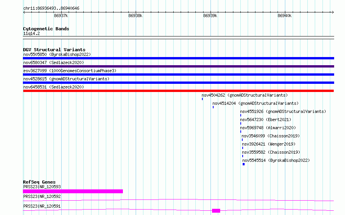Open the nsv6458531 (Sedlazeck2020) label
Image resolution: width=345 pixels, height=215 pixels.
coord(53,87)
